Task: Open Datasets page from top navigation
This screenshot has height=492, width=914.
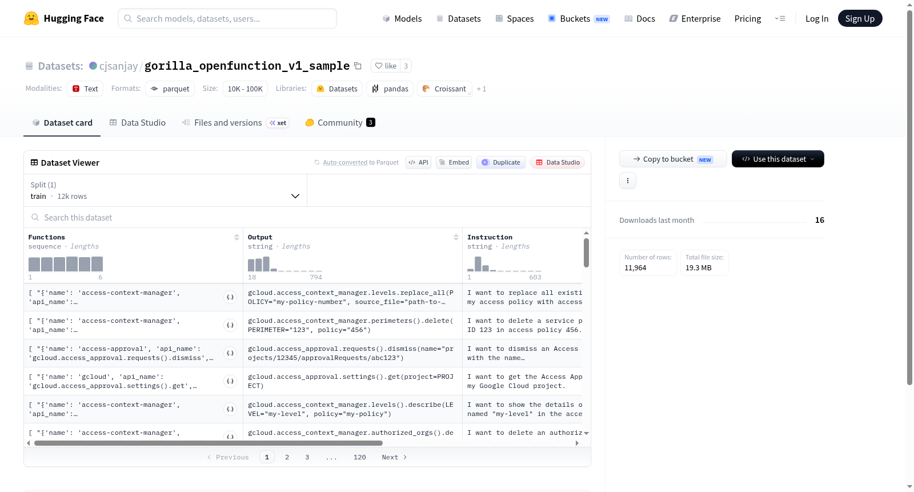Action: [x=459, y=18]
